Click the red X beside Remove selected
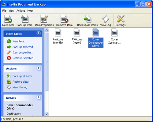Viewport: 153px width, 122px height. click(9, 58)
